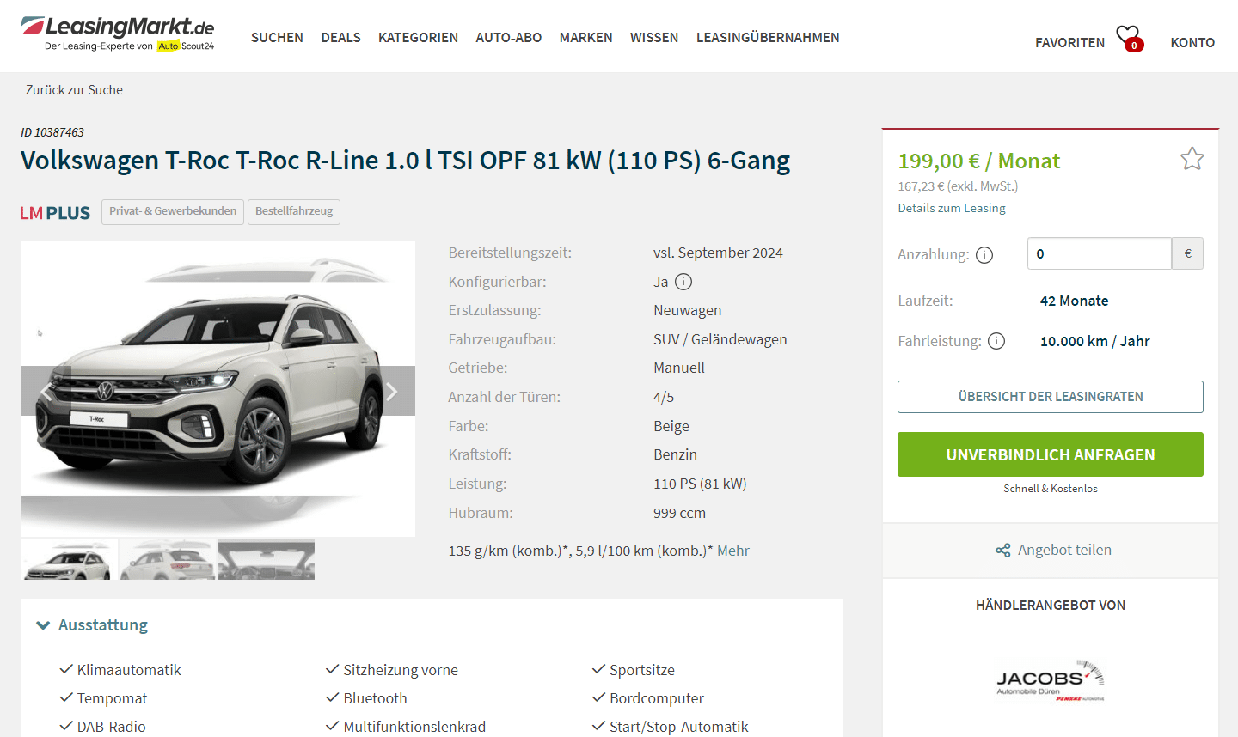The width and height of the screenshot is (1238, 737).
Task: Mark the offer with the star icon
Action: tap(1192, 159)
